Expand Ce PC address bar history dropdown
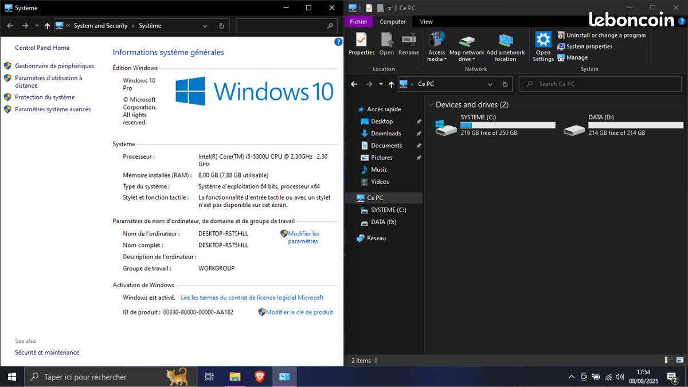This screenshot has height=387, width=688. tap(490, 84)
